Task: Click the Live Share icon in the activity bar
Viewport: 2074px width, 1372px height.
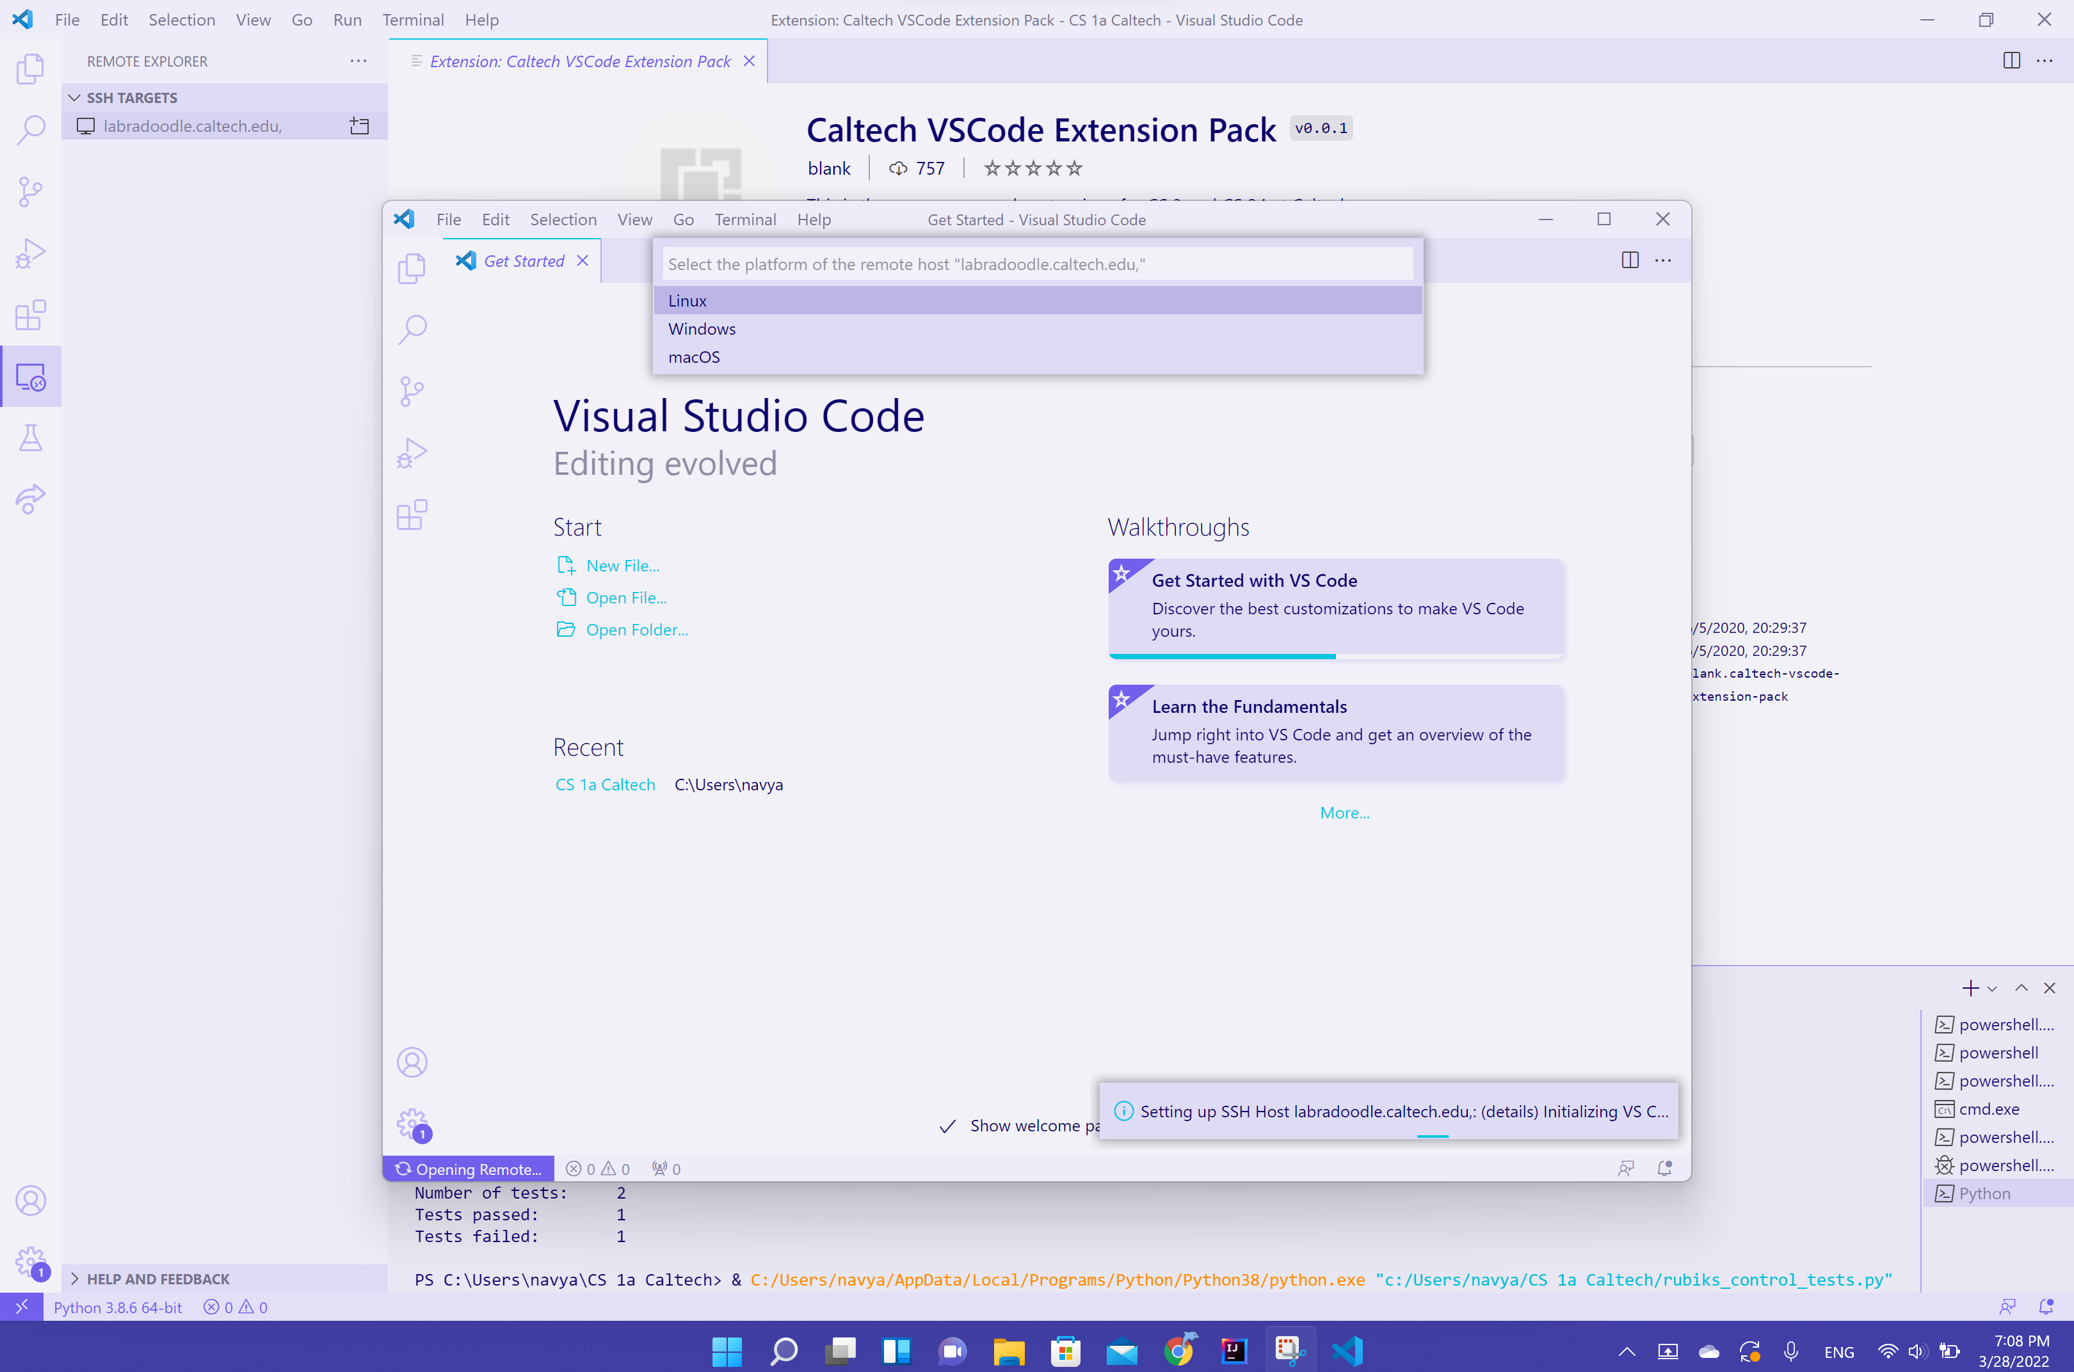Action: pos(31,499)
